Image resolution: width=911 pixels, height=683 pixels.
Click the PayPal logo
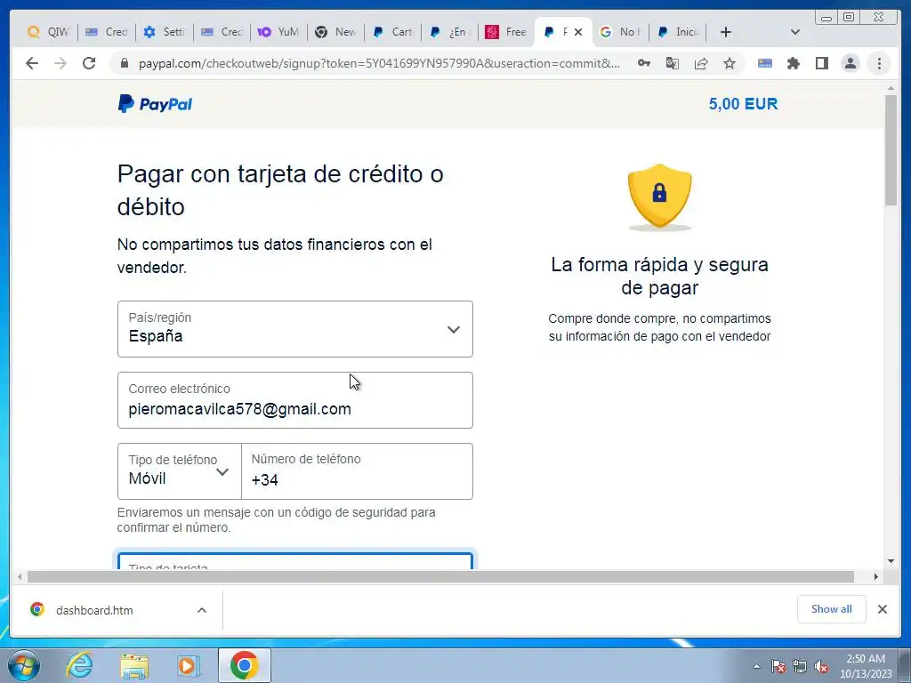click(155, 104)
